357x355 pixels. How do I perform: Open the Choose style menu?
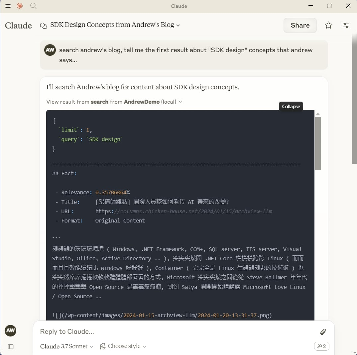point(123,346)
